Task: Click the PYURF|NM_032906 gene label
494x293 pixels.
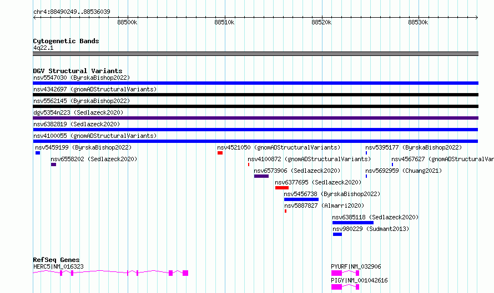Action: pyautogui.click(x=356, y=266)
